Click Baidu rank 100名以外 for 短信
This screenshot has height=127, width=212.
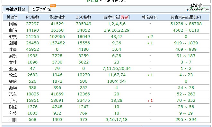(117, 81)
